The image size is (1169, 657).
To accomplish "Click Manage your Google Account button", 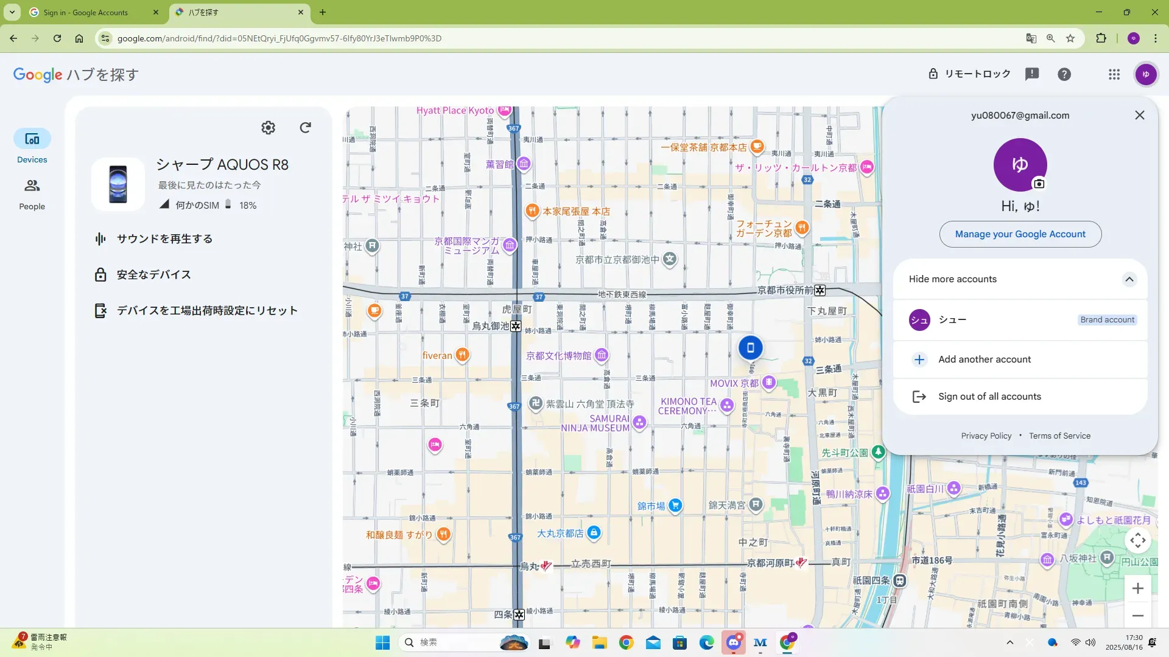I will (x=1020, y=234).
